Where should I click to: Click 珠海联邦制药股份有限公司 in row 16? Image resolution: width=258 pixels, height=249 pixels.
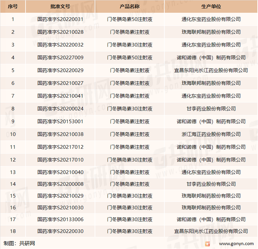click(x=211, y=208)
